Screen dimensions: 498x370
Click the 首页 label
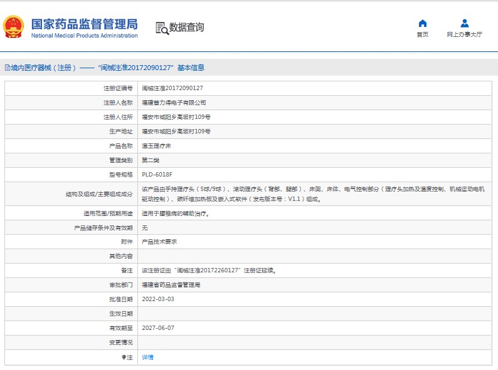pyautogui.click(x=422, y=34)
